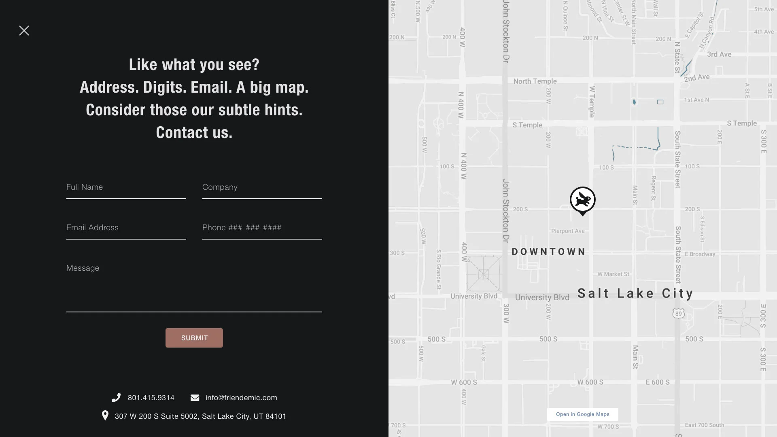Click the US 89 highway shield on the map

679,314
